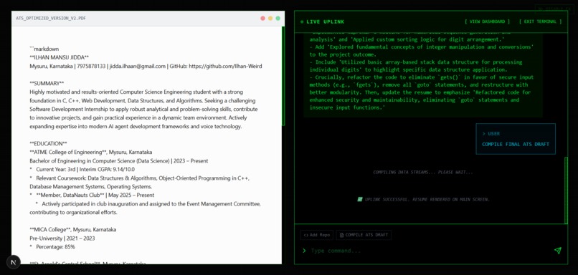578x275 pixels.
Task: Click the **ATME College of Engineering** line
Action: tap(90, 152)
